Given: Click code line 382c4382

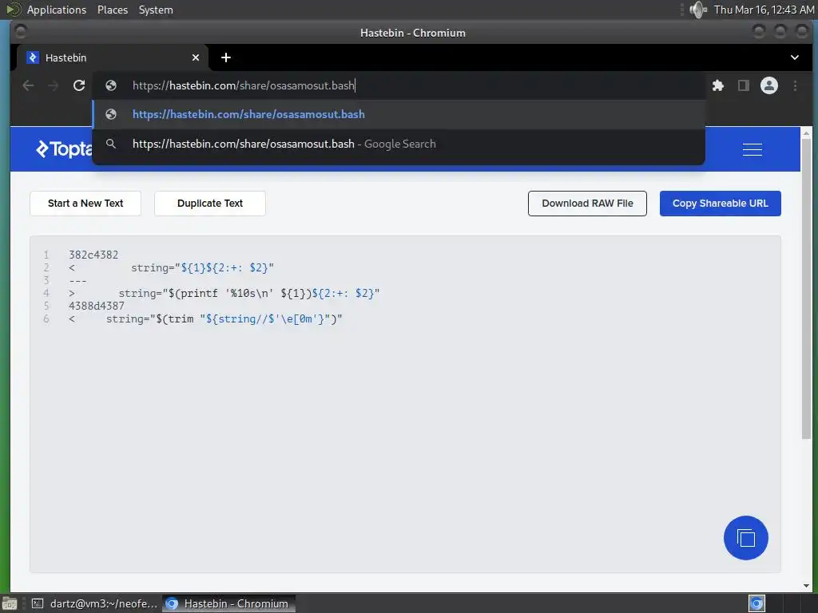Looking at the screenshot, I should pos(93,255).
